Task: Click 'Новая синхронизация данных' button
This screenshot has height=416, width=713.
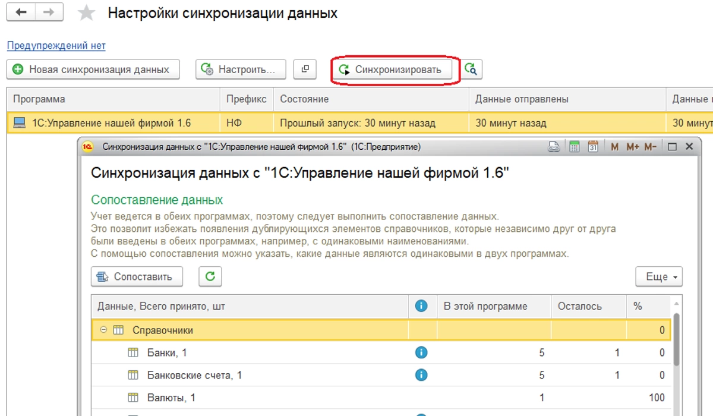Action: pos(93,70)
